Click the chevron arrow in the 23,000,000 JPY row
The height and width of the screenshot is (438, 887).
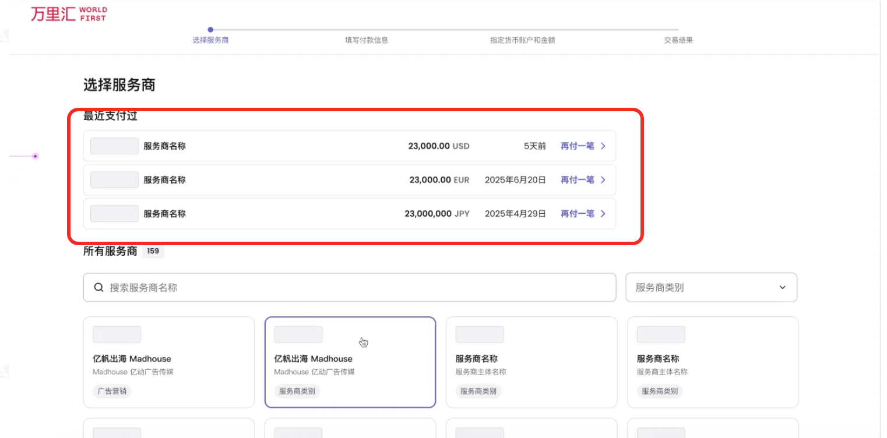[603, 214]
